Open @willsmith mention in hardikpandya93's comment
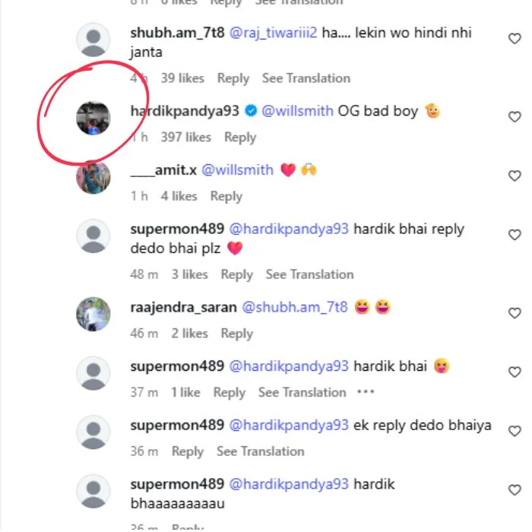The width and height of the screenshot is (532, 532). point(297,111)
